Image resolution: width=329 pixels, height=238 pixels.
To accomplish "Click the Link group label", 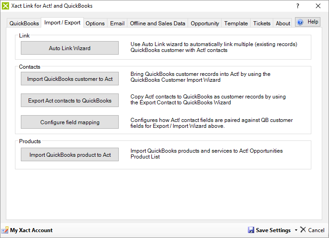I will (x=24, y=36).
